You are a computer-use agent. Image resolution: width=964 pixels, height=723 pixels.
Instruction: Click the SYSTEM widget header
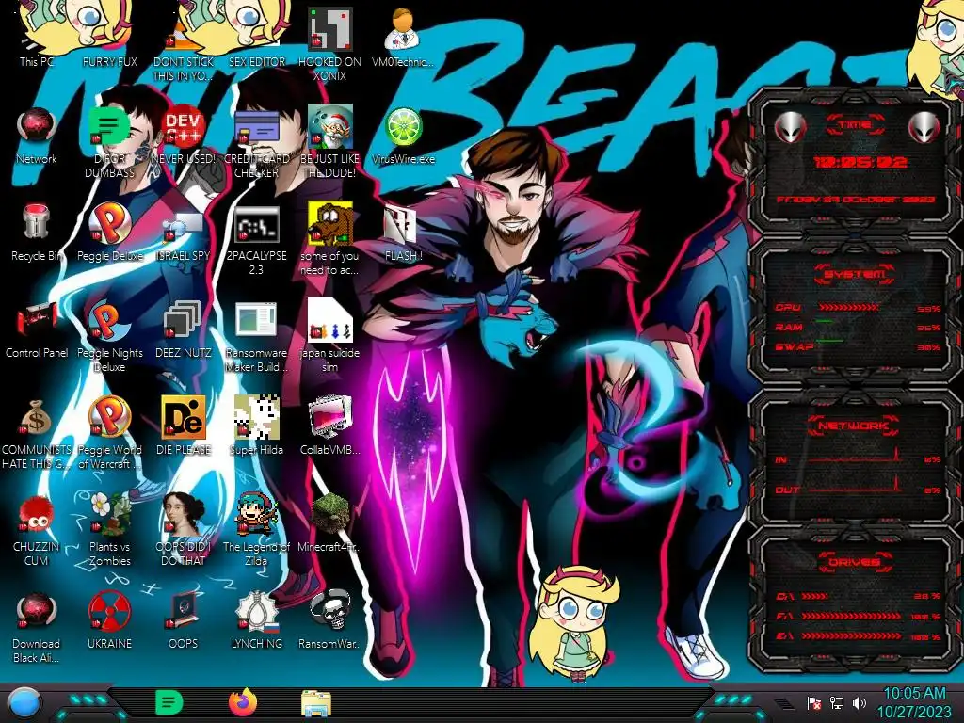tap(855, 274)
